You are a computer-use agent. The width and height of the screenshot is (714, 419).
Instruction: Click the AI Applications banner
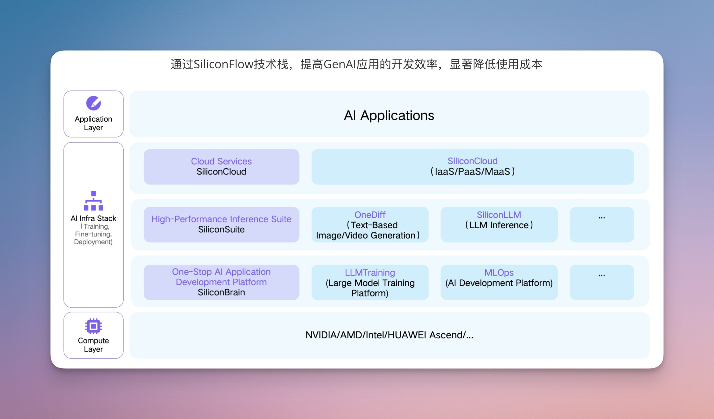click(x=389, y=114)
